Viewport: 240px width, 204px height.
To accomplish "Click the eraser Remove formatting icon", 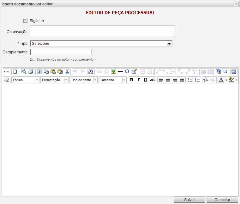I will coord(7,80).
